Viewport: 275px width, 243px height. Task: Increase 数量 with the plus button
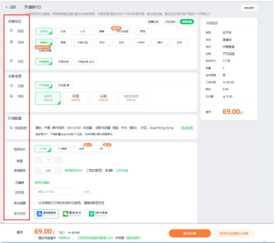tap(58, 160)
